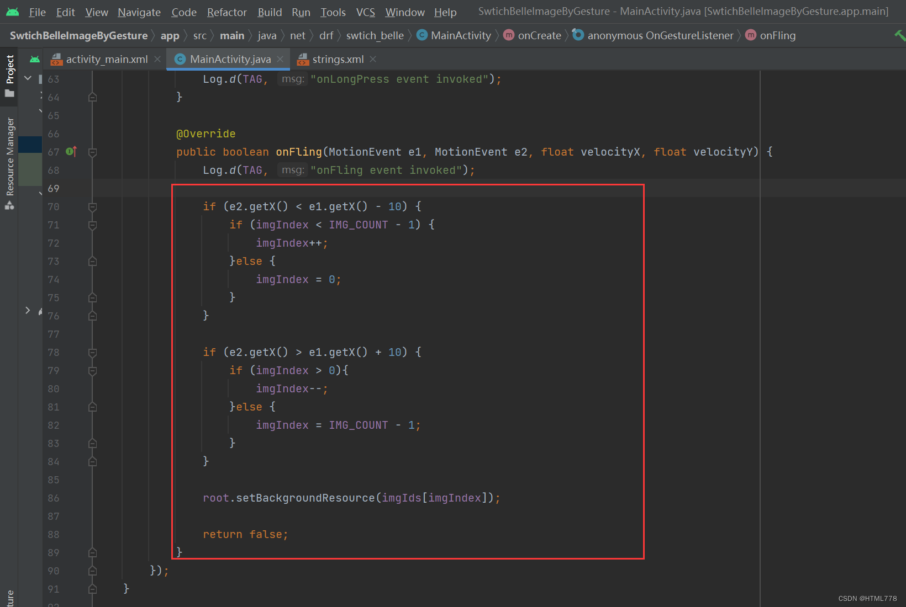Collapse the top project tree node
The width and height of the screenshot is (906, 607).
coord(28,78)
